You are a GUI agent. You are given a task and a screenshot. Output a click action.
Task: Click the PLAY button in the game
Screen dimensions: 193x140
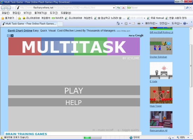(x=74, y=90)
